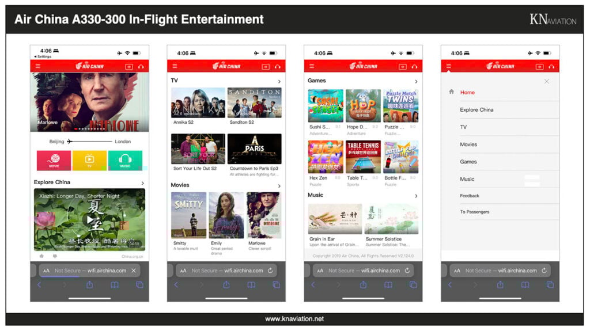The height and width of the screenshot is (331, 590).
Task: Open To Passengers in side menu
Action: 475,212
